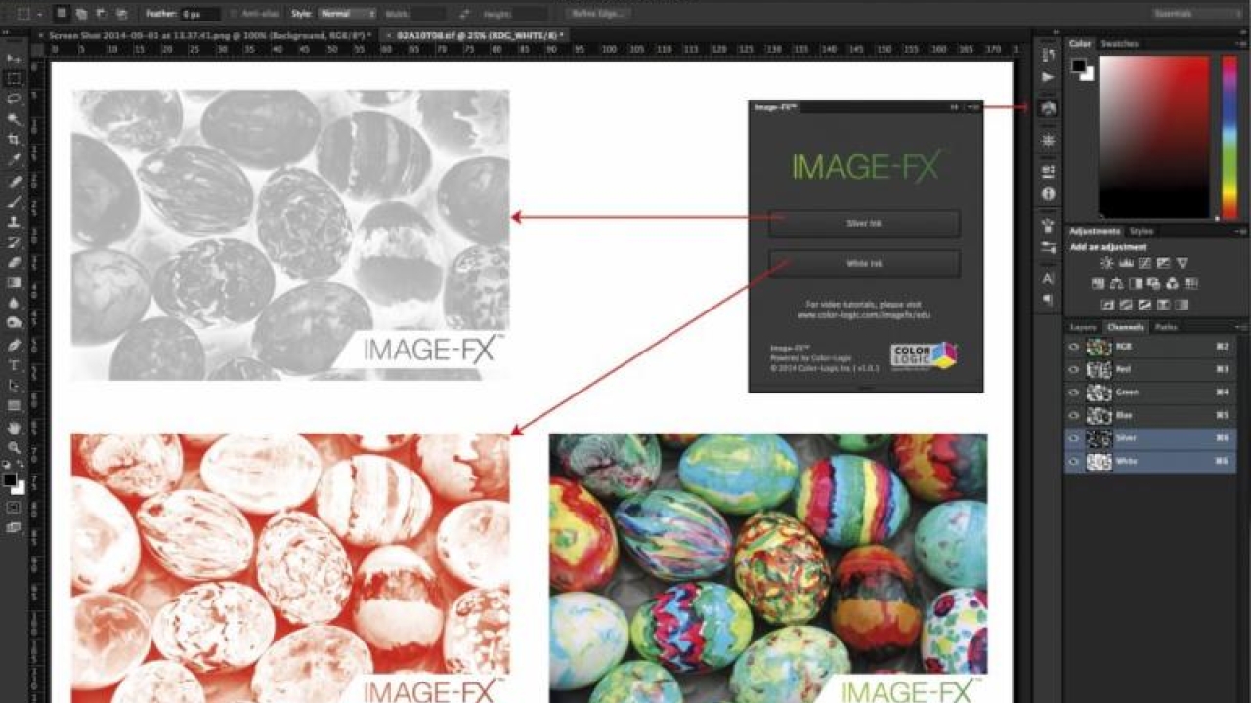Toggle visibility of Blue channel

[x=1073, y=415]
